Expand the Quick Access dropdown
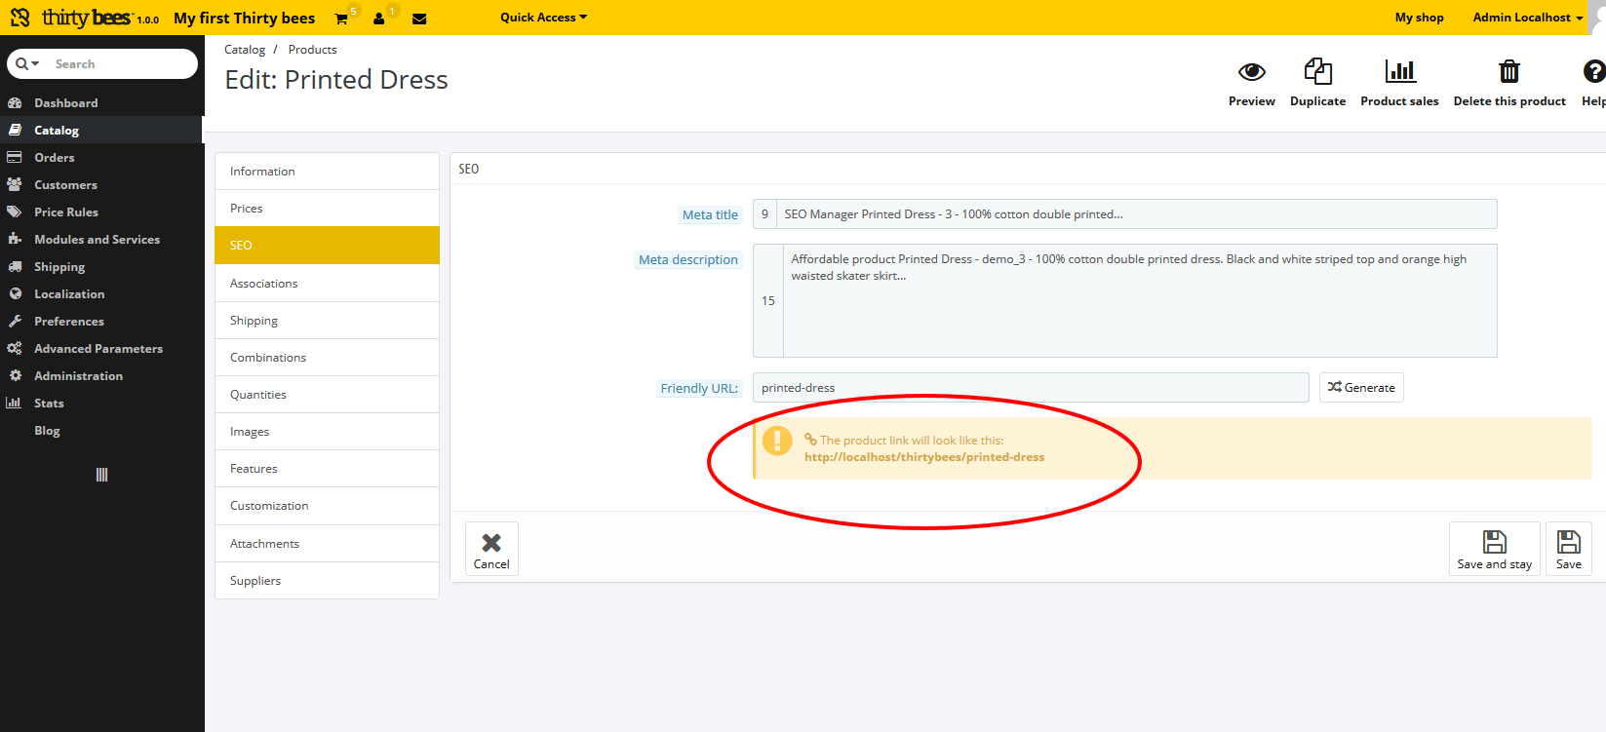 (543, 18)
